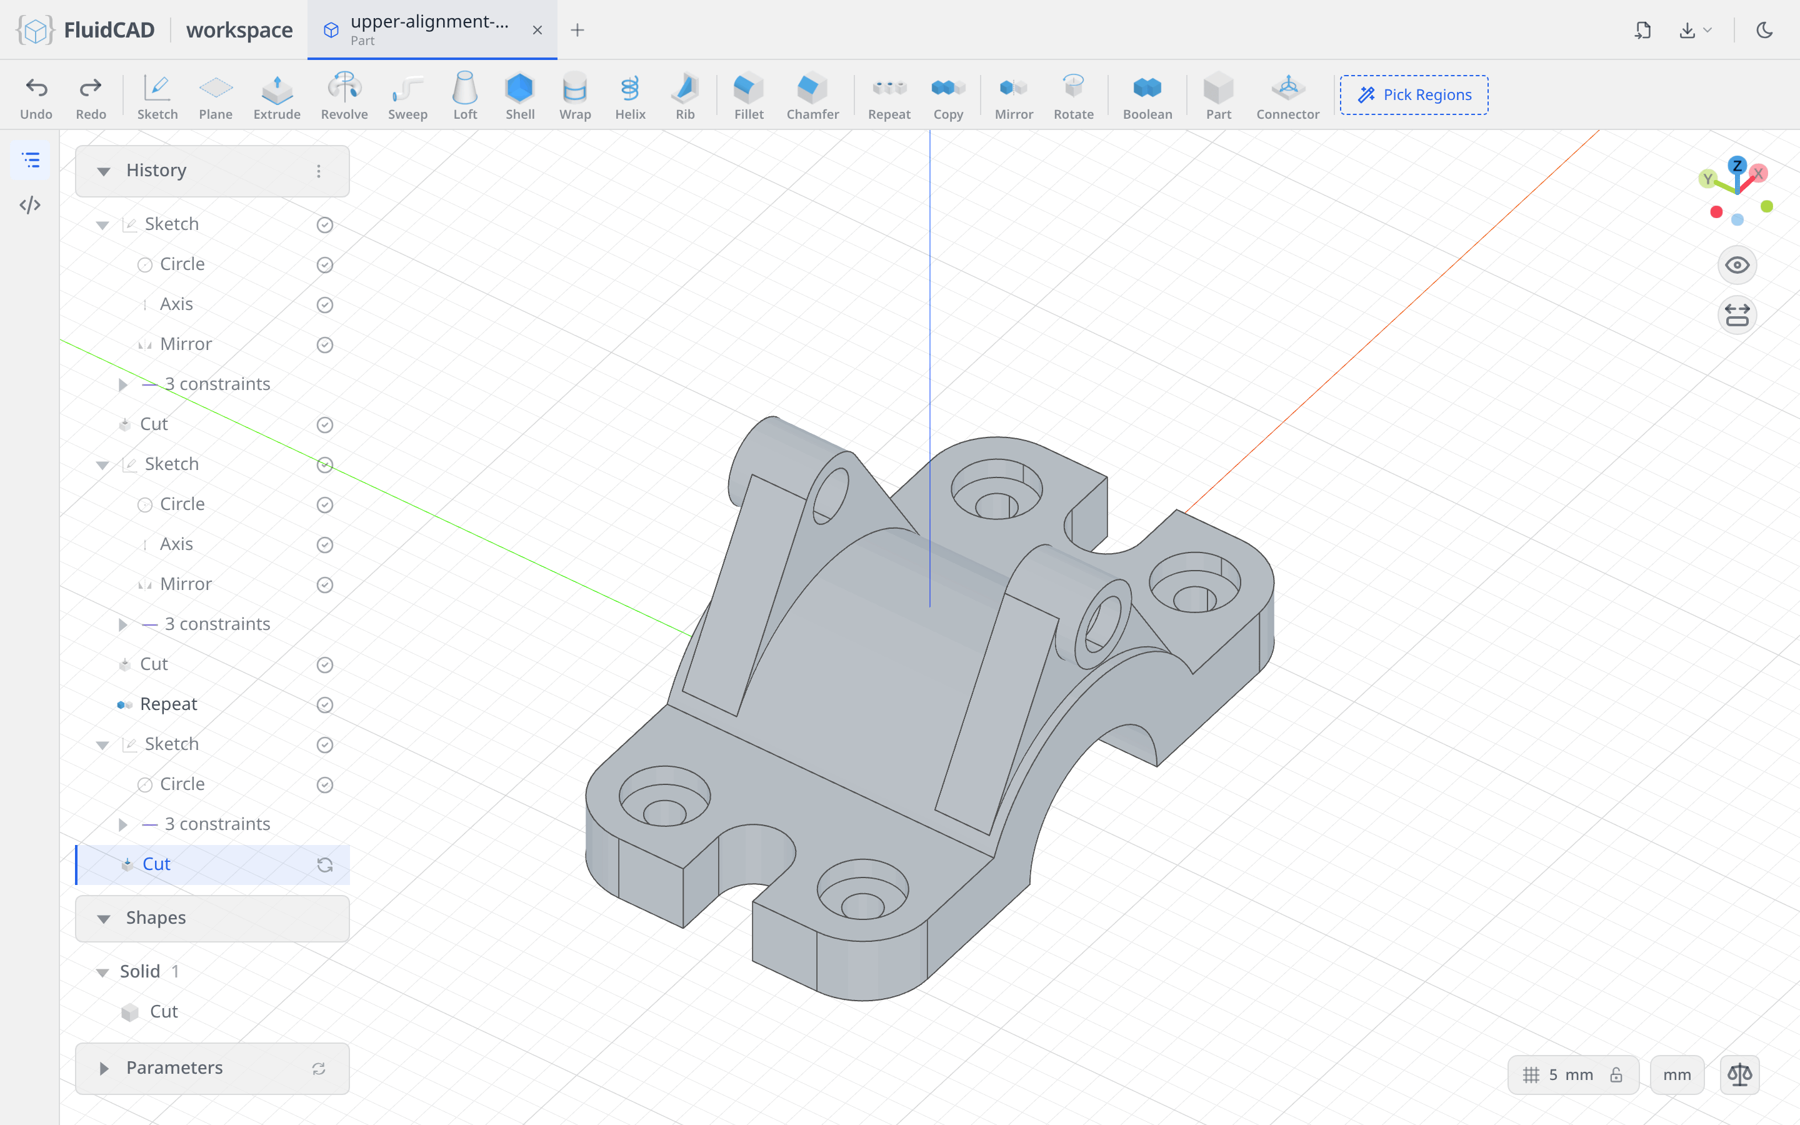Click the Mirror tool in toolbar
This screenshot has height=1125, width=1800.
pyautogui.click(x=1014, y=96)
